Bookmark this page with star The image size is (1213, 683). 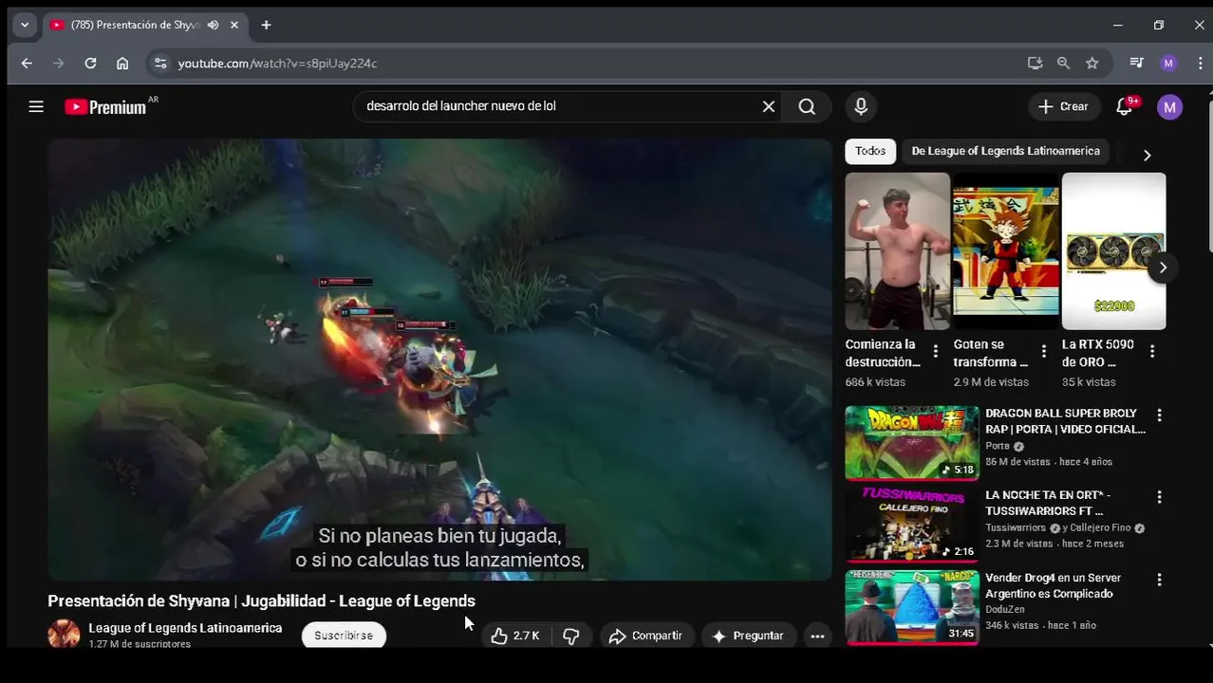(x=1092, y=63)
